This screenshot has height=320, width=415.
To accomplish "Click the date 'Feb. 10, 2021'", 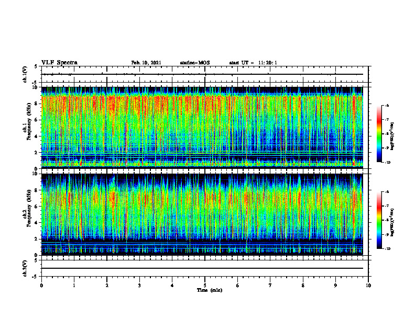I will (146, 63).
